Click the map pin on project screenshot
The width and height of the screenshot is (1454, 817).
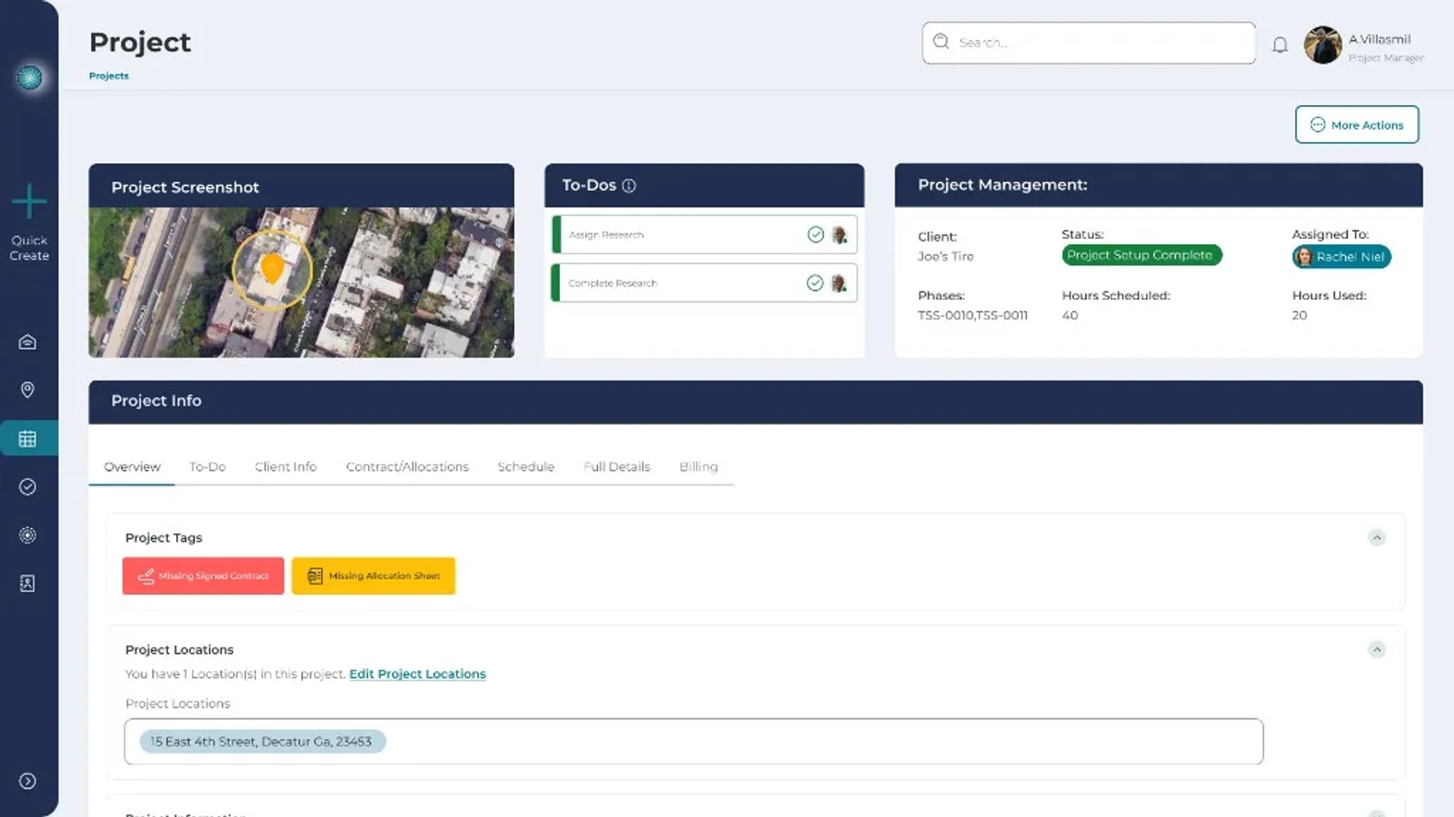(272, 269)
